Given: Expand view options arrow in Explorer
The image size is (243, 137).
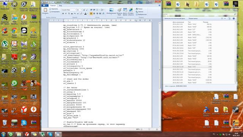Looking at the screenshot, I should pyautogui.click(x=225, y=19).
